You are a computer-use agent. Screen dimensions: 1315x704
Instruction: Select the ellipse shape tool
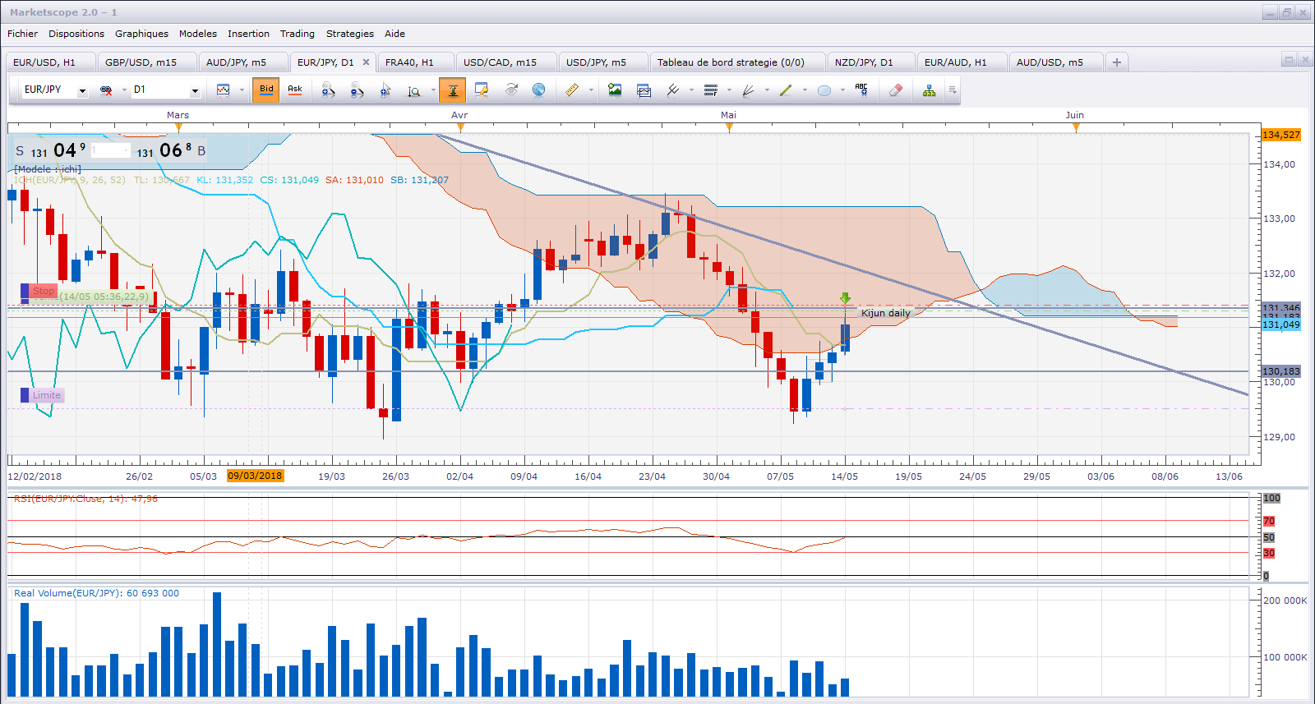coord(824,90)
